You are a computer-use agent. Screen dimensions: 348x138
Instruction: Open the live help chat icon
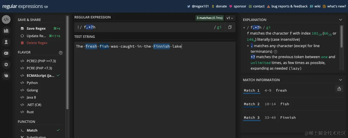coord(6,76)
